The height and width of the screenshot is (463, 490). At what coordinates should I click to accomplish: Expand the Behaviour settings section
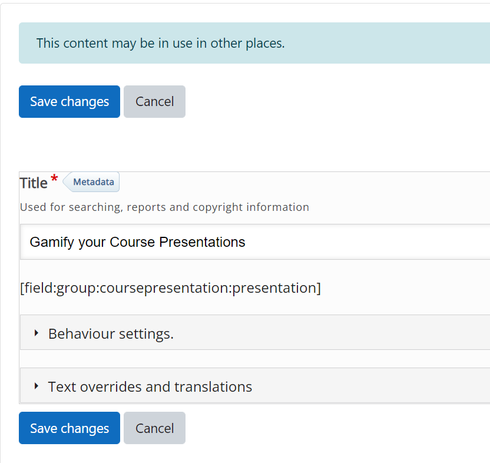111,333
